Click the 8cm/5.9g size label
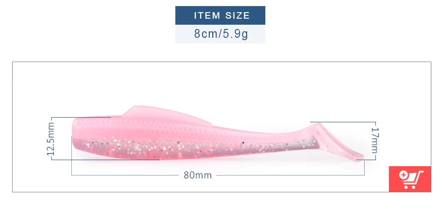Screen dimensions: 443x211 [221, 34]
